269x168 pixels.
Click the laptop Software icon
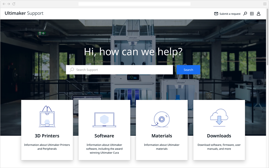104,120
